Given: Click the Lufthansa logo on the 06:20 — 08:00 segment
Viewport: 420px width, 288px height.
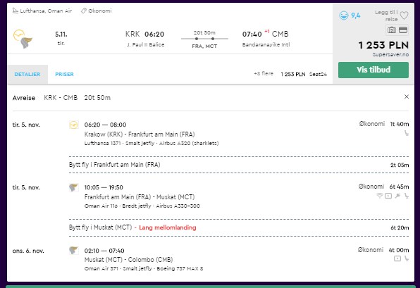Looking at the screenshot, I should click(74, 125).
